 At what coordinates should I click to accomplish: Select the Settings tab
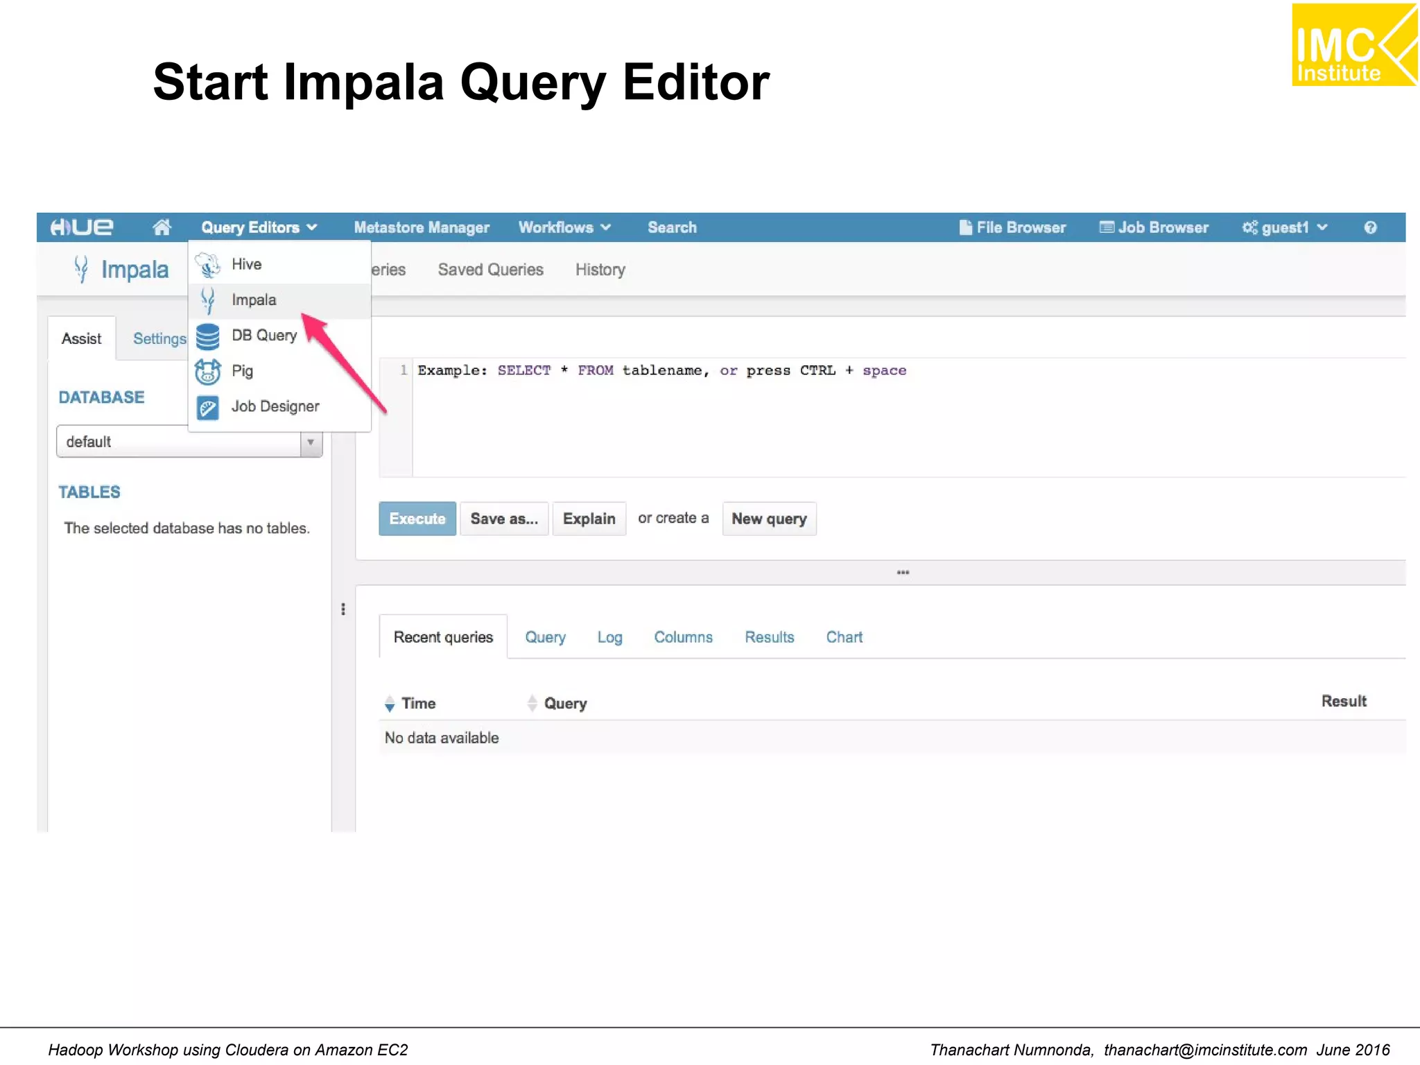point(159,338)
